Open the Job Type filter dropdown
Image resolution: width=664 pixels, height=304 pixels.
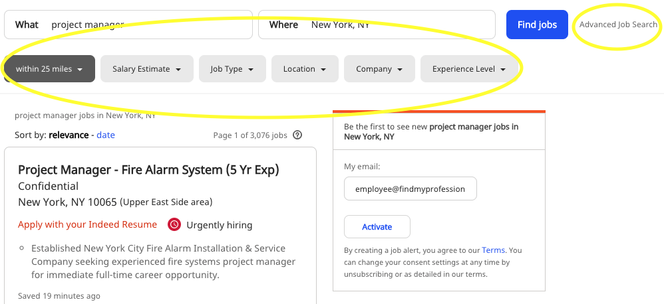[x=232, y=69]
